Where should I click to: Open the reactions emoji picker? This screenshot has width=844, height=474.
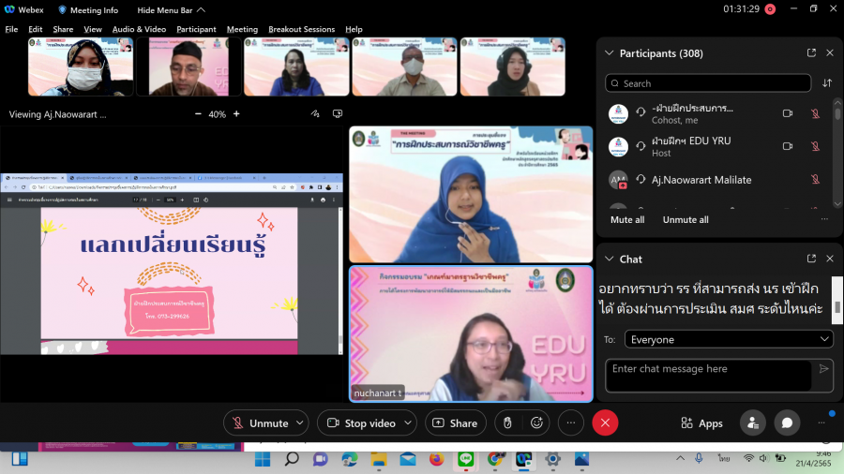click(537, 423)
